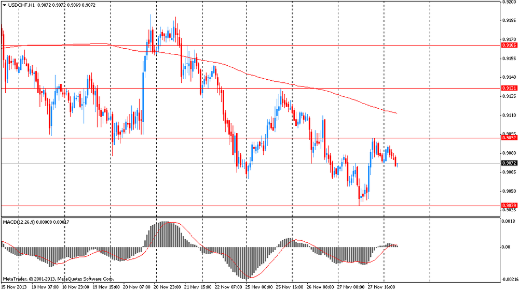
Task: Click the 0.9110 price axis value
Action: 510,115
